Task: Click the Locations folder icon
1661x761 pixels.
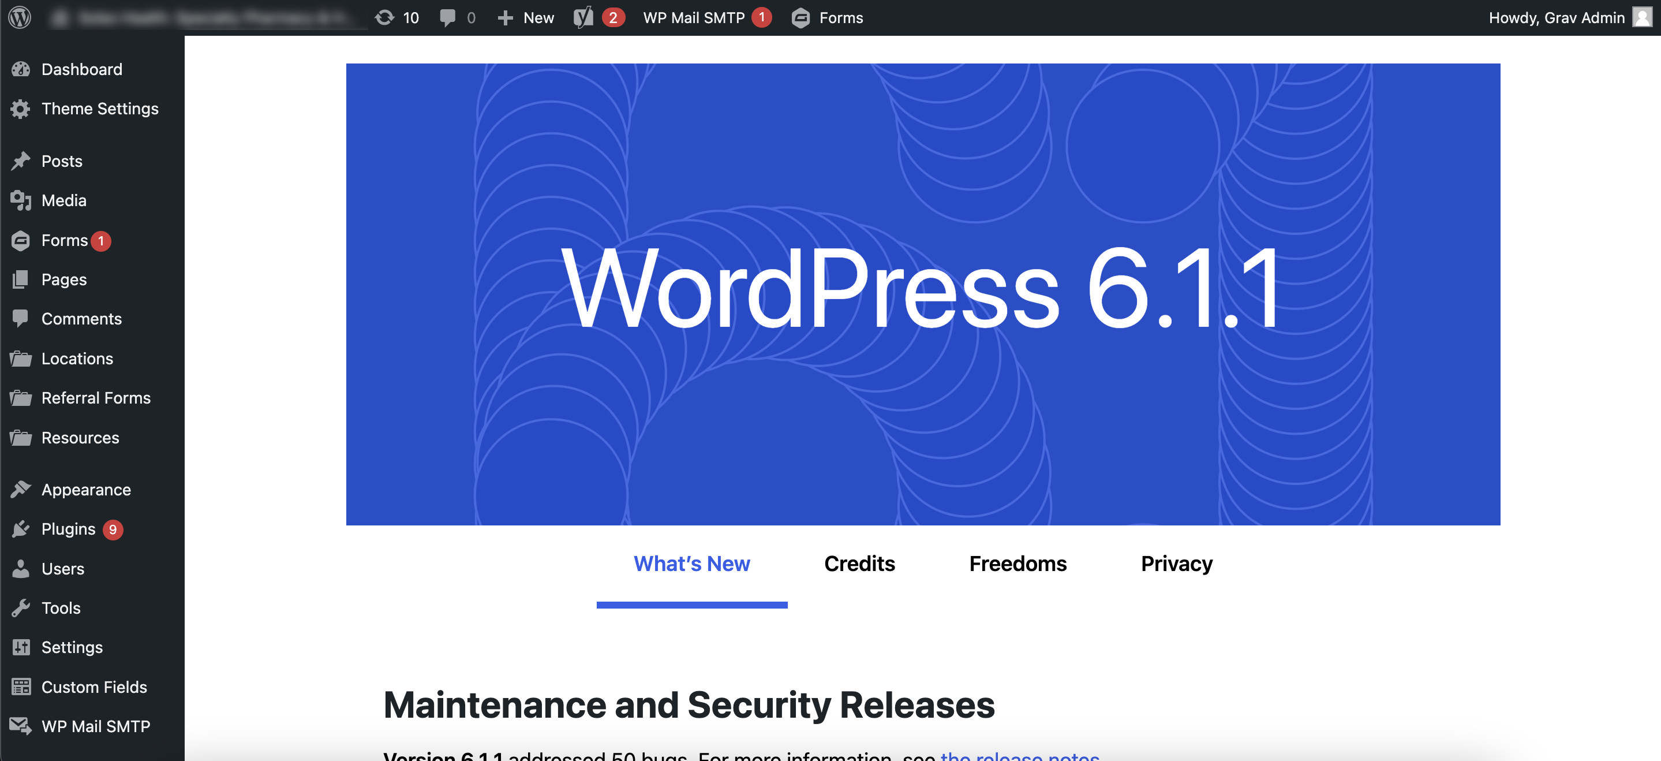Action: 21,359
